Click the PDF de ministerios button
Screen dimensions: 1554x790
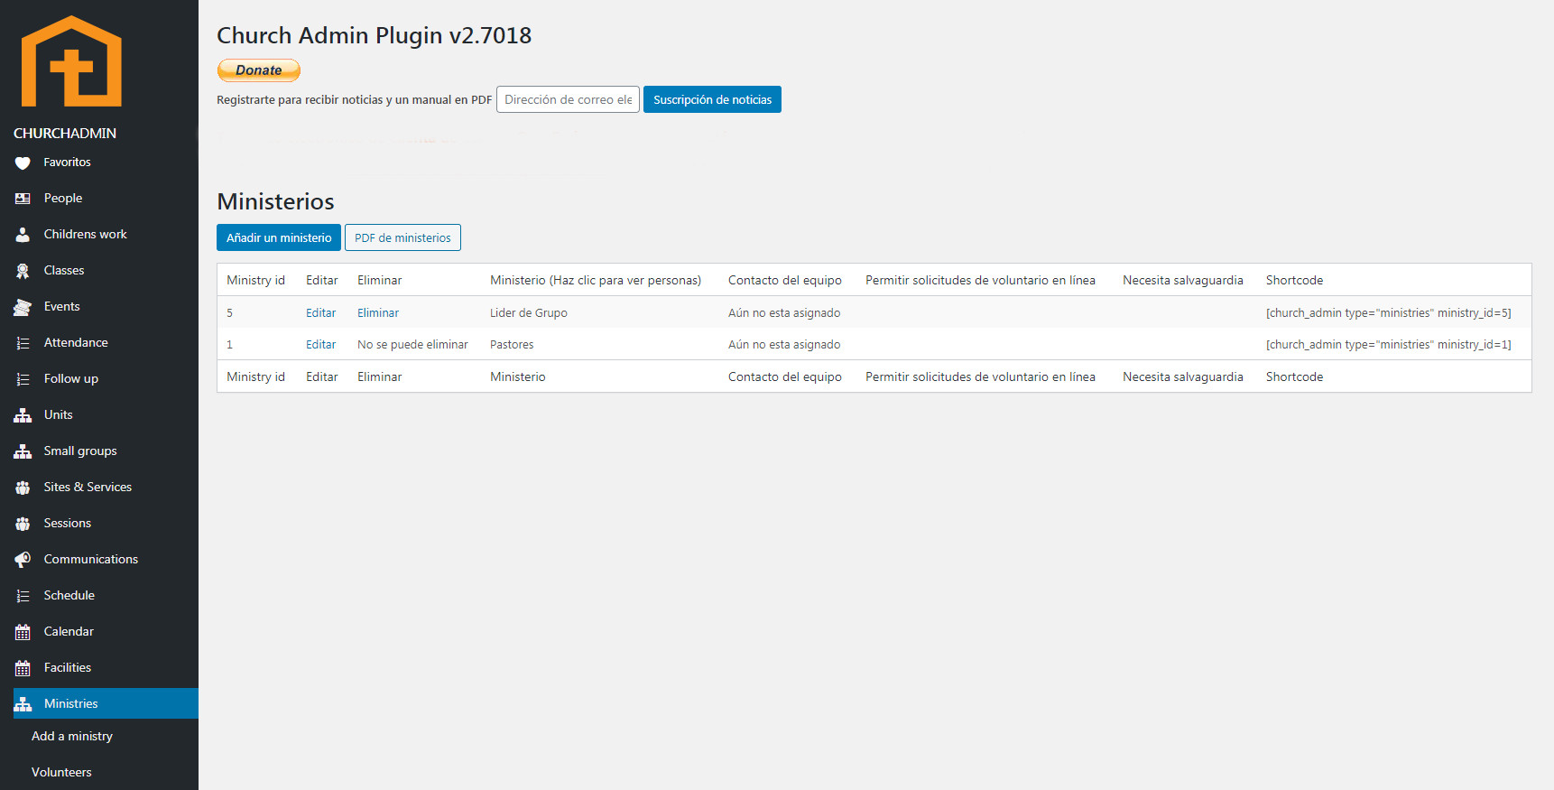402,238
